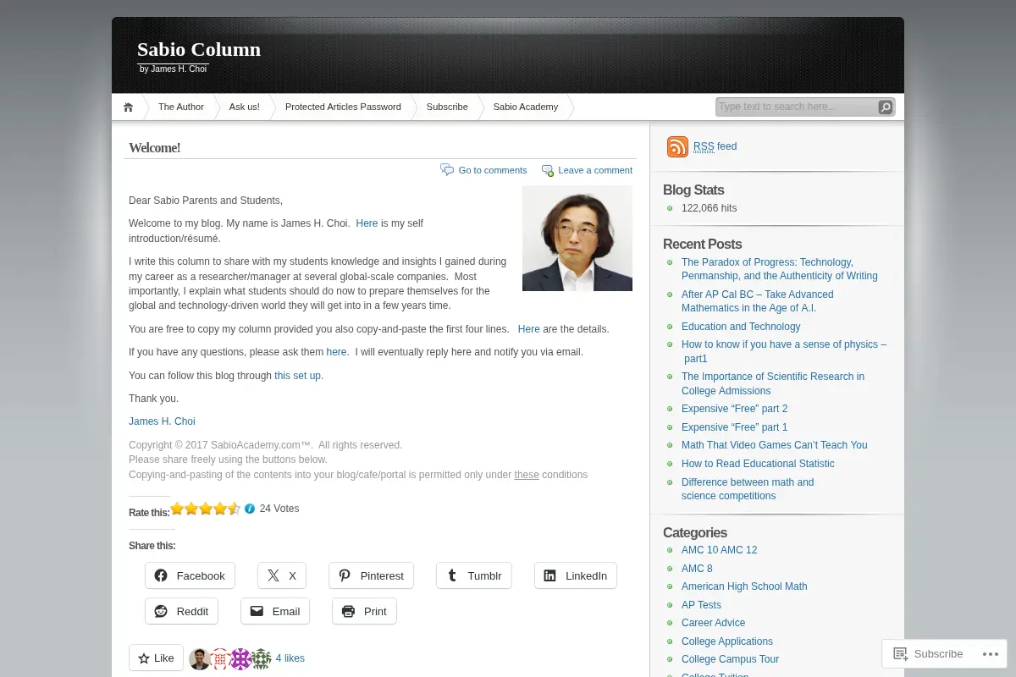Share post on LinkedIn

[x=575, y=575]
